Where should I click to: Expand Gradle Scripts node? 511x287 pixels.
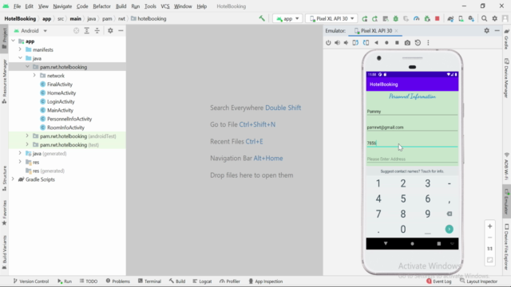point(14,179)
